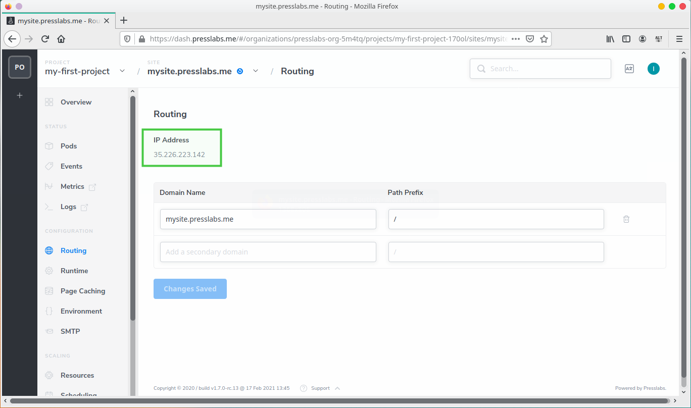691x408 pixels.
Task: Click the build v1.7.0-rc.13 copyright text
Action: (222, 388)
